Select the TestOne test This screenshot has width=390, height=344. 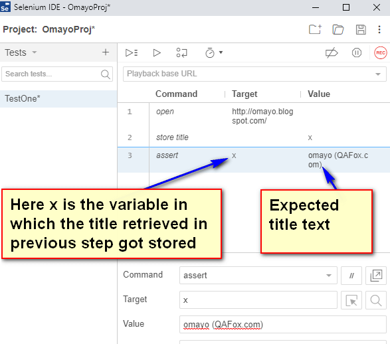click(58, 99)
